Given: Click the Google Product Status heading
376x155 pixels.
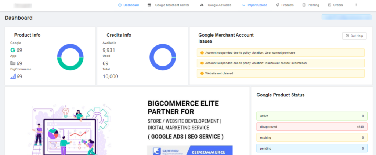Looking at the screenshot, I should pos(281,95).
